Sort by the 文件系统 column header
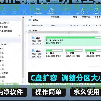This screenshot has height=101, width=101. (55, 17)
